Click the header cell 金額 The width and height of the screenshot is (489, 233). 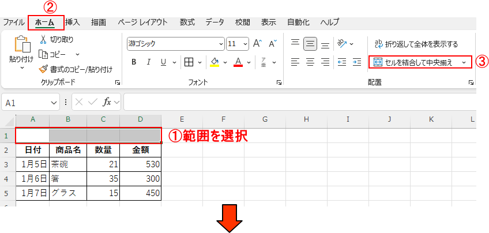point(140,150)
